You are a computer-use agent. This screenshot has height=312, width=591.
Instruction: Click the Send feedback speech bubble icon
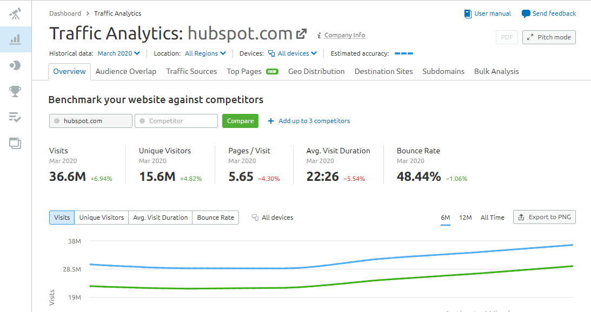click(526, 14)
